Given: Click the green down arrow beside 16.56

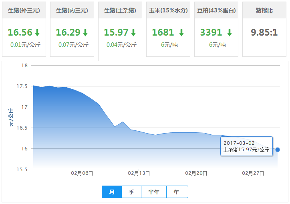Looking at the screenshot, I should [x=37, y=33].
